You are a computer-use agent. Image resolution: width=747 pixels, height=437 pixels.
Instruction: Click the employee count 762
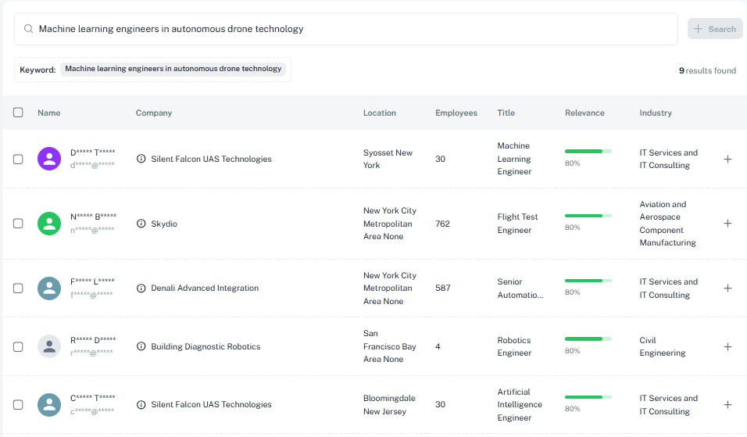442,224
